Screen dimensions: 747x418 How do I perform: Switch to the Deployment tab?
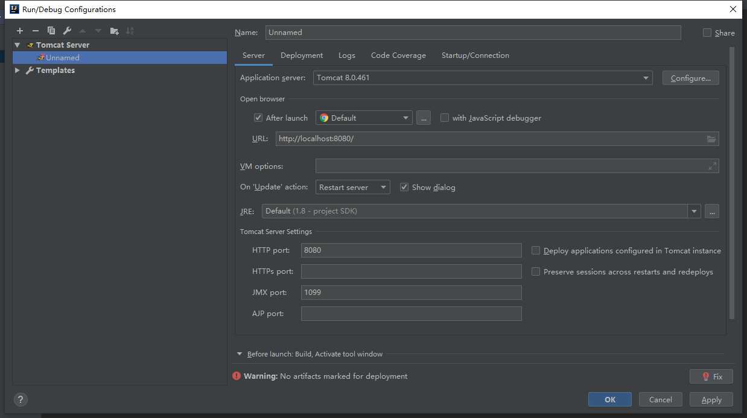coord(302,55)
